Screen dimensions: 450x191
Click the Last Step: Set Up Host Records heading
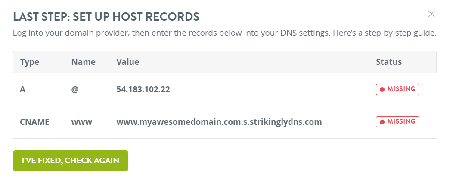pos(106,17)
